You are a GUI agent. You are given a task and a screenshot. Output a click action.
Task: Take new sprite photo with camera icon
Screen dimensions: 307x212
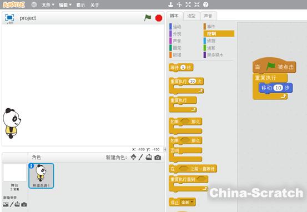pyautogui.click(x=158, y=157)
